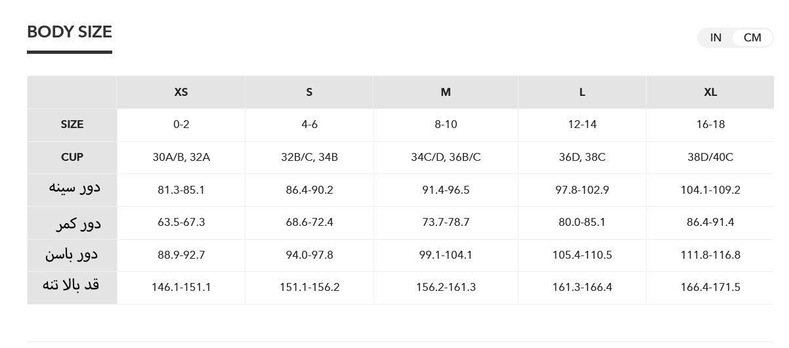
Task: Click the L column header
Action: click(582, 93)
